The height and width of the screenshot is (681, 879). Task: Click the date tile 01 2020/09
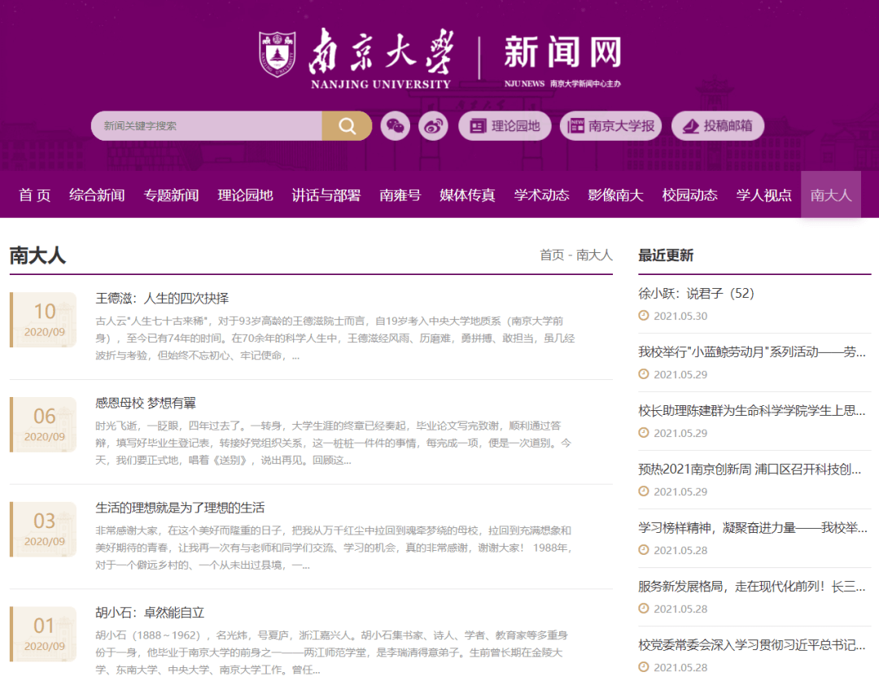pyautogui.click(x=44, y=634)
